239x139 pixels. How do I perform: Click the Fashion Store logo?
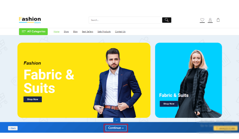point(30,20)
